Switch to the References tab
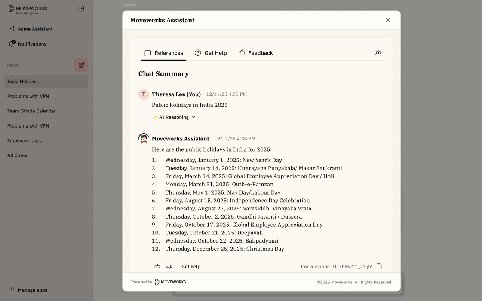Screen dimensions: 482x301 [x=163, y=53]
